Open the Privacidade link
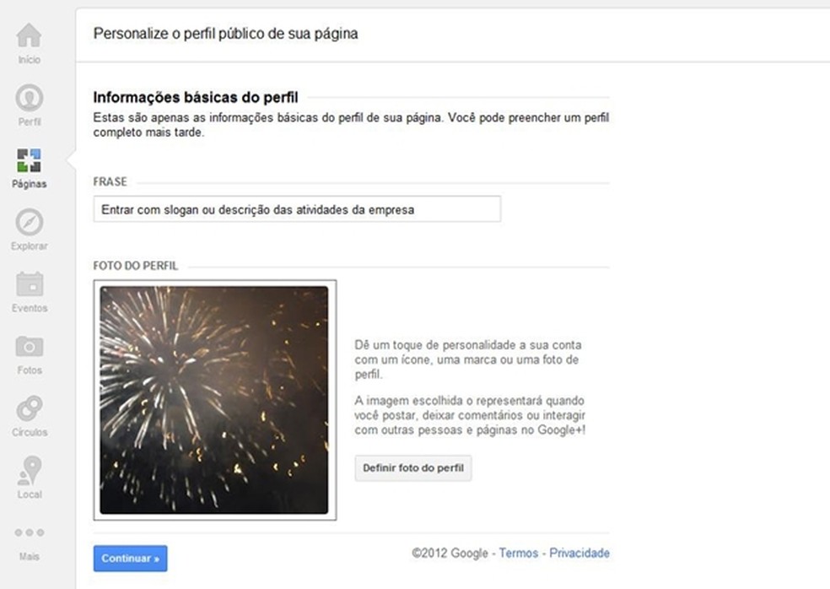This screenshot has width=830, height=589. click(x=579, y=553)
